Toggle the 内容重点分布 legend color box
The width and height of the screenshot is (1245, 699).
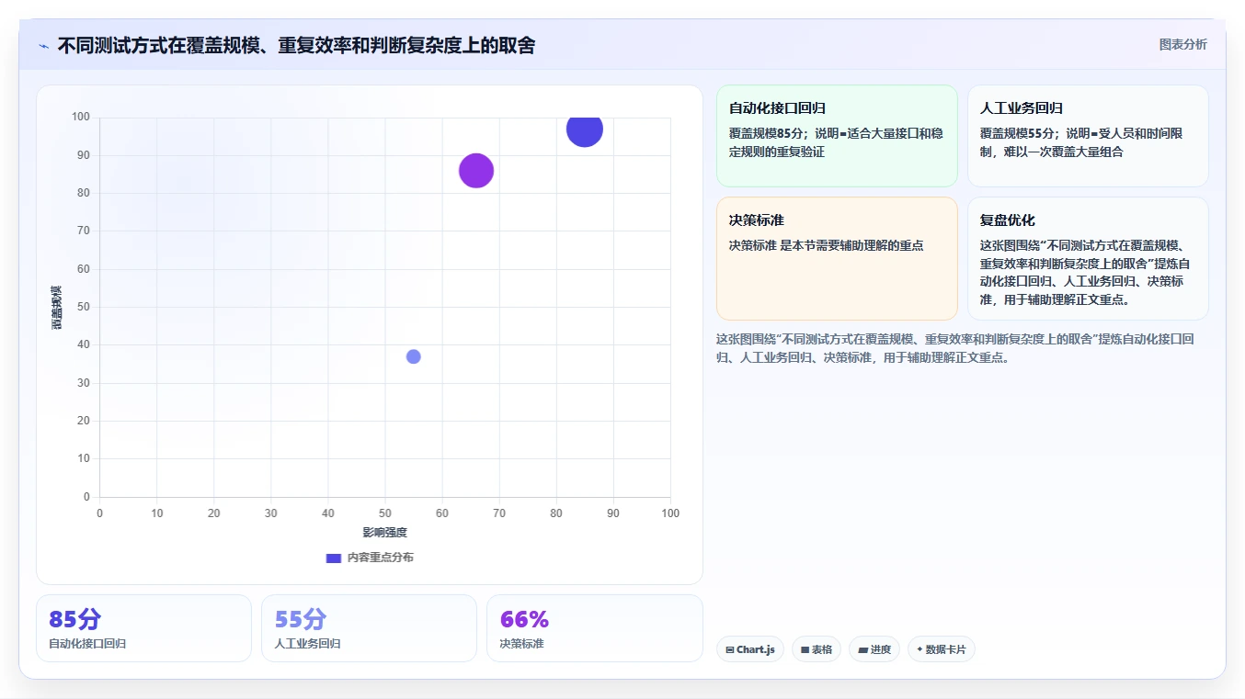334,558
